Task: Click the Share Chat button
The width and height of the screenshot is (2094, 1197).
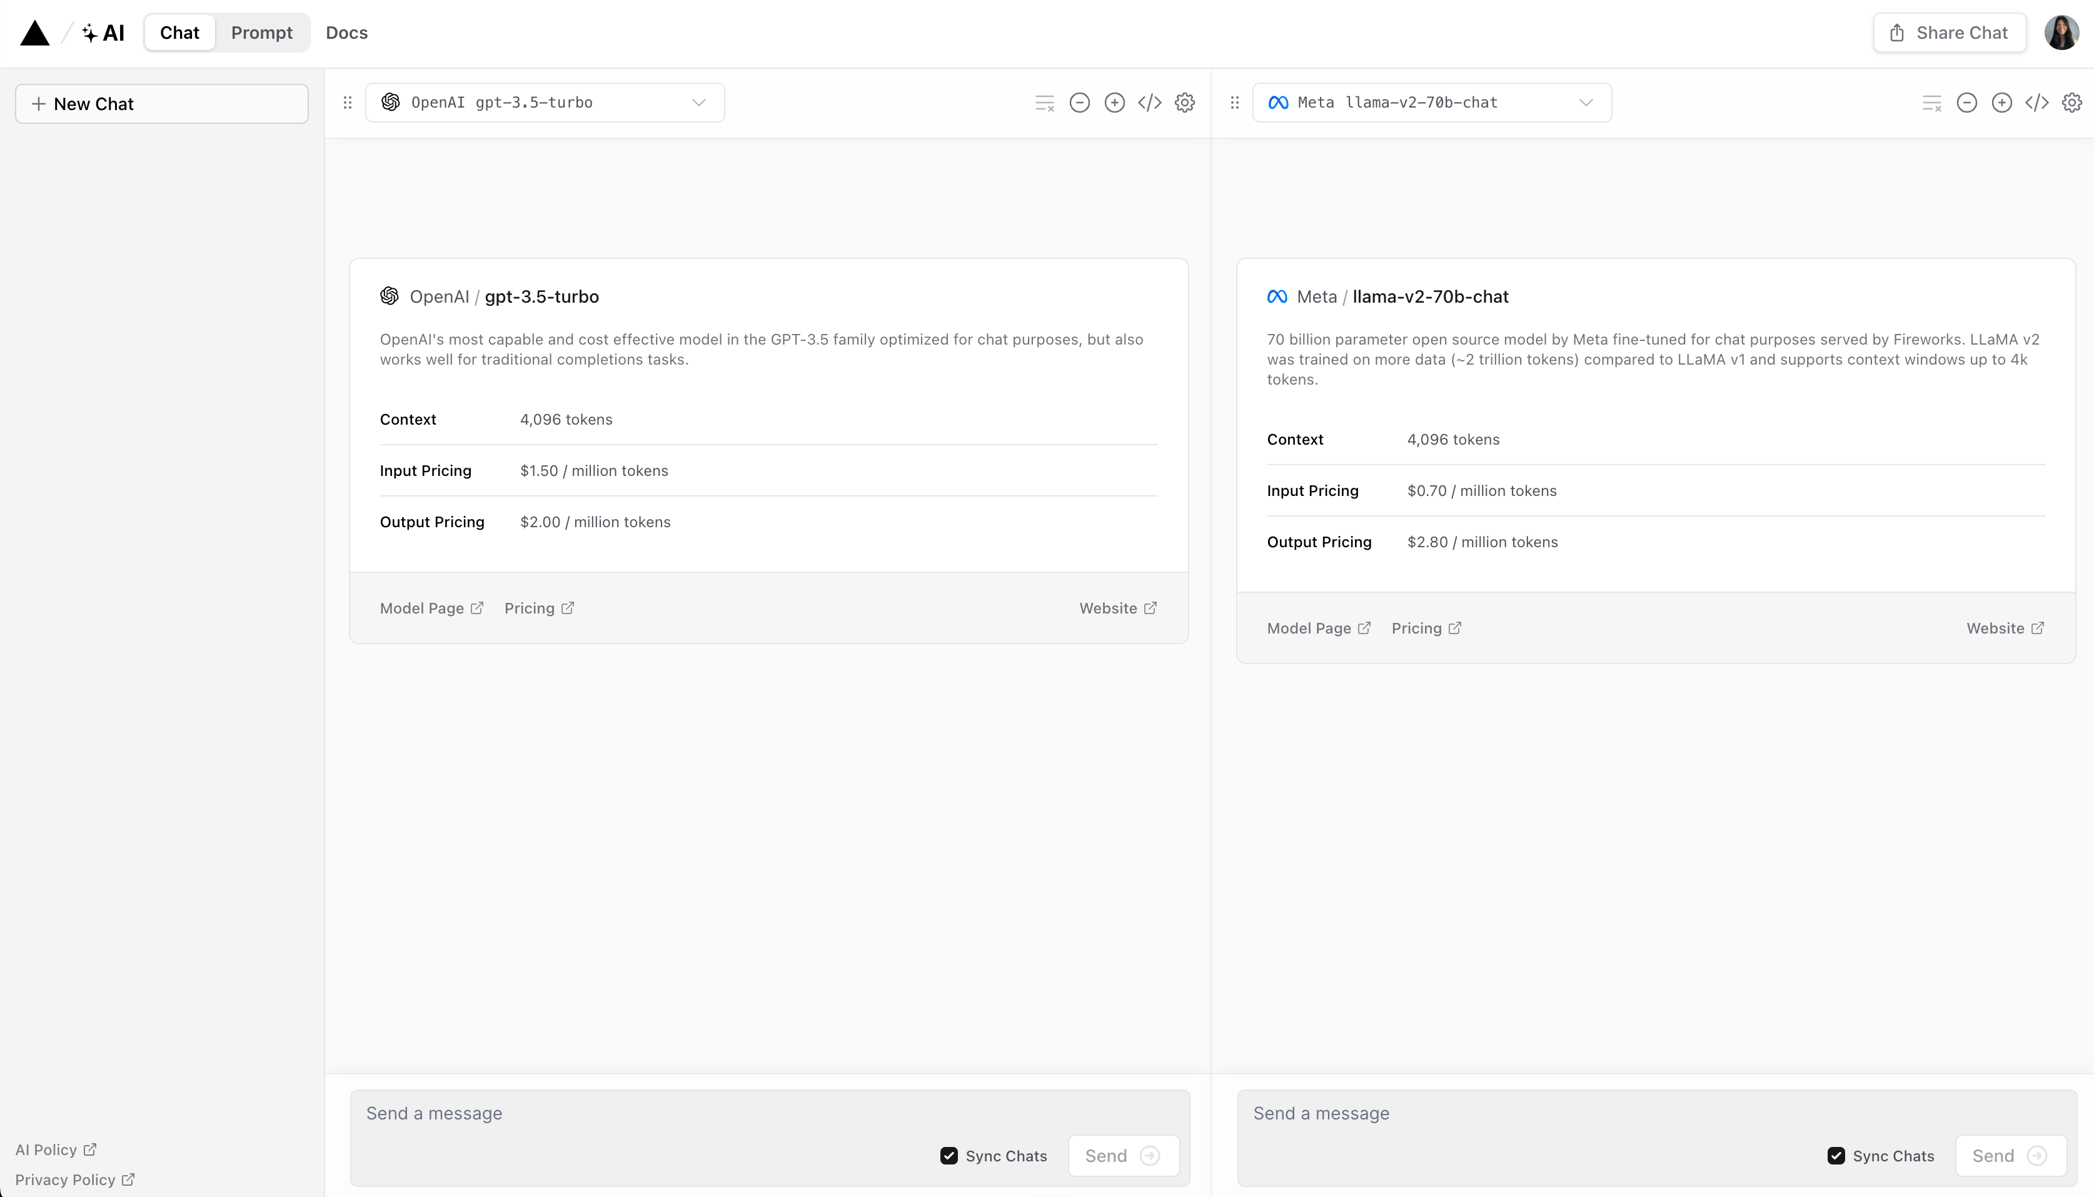Action: click(1950, 33)
